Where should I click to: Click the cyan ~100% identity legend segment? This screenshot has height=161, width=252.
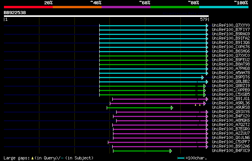click(x=224, y=7)
